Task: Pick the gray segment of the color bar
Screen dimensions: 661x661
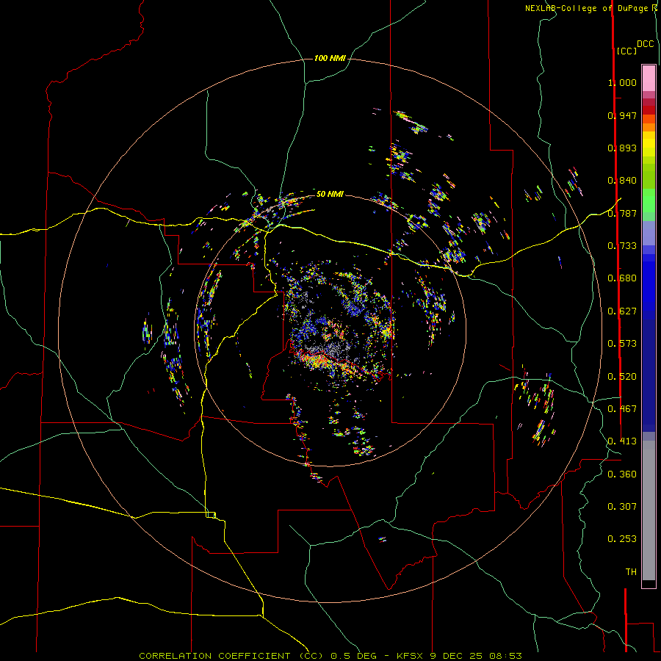Action: (x=649, y=510)
